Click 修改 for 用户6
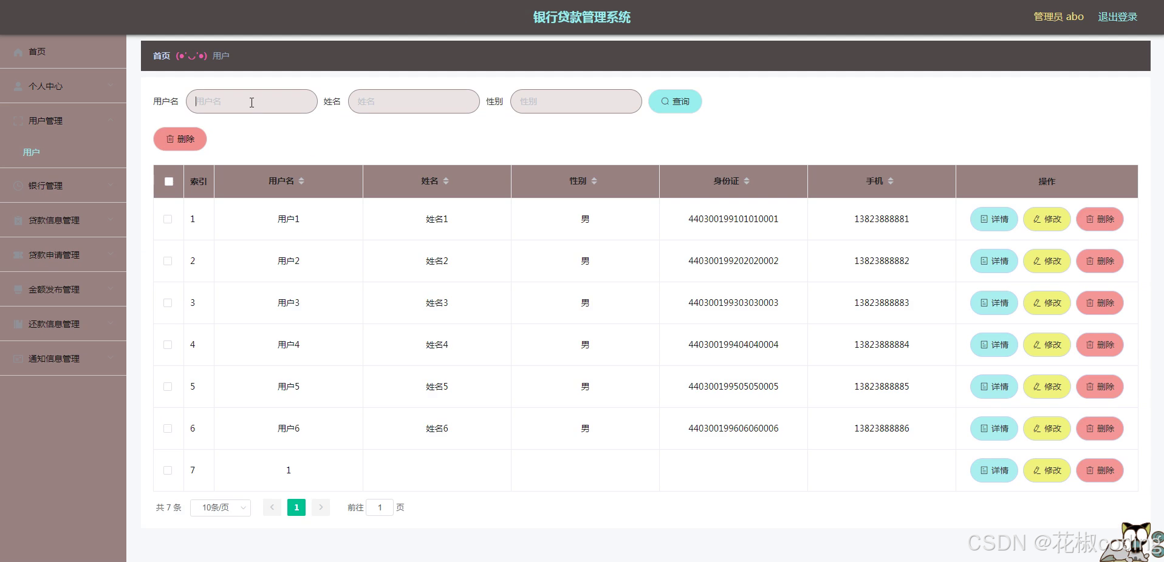 pos(1047,428)
